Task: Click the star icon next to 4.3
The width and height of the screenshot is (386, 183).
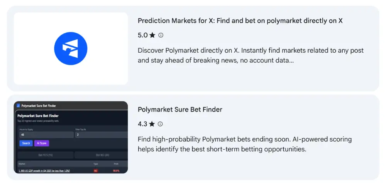Action: [152, 124]
